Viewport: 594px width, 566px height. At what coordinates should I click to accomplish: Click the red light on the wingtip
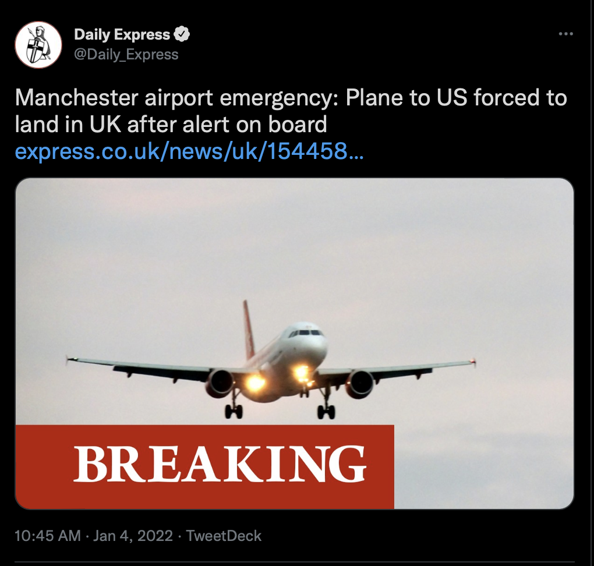tap(472, 360)
